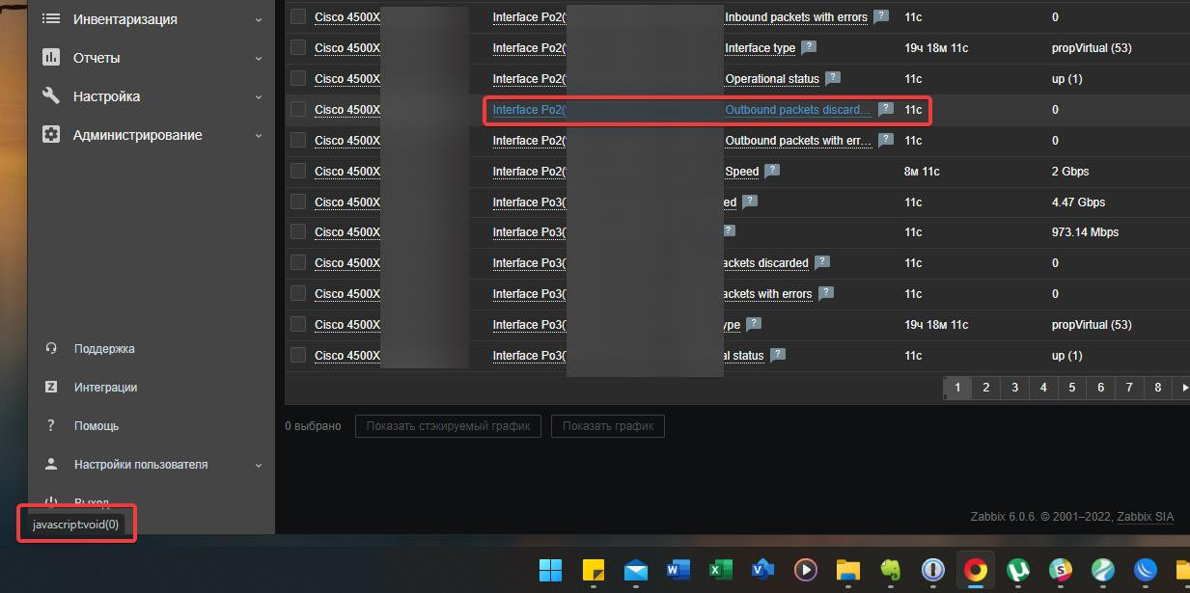Go to page 3 of results
Screen dimensions: 1190x593
(x=1014, y=388)
